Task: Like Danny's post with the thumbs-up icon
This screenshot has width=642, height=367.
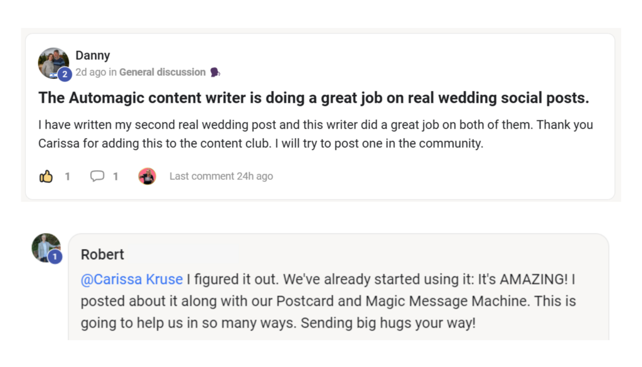Action: 47,176
